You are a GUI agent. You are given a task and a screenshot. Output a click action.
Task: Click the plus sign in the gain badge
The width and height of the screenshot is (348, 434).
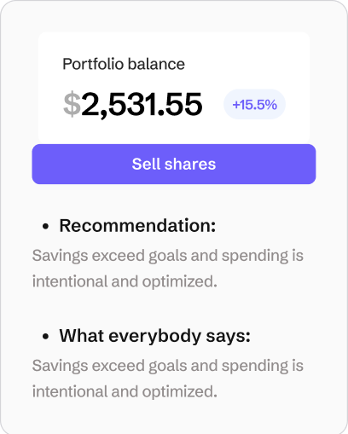click(x=236, y=105)
